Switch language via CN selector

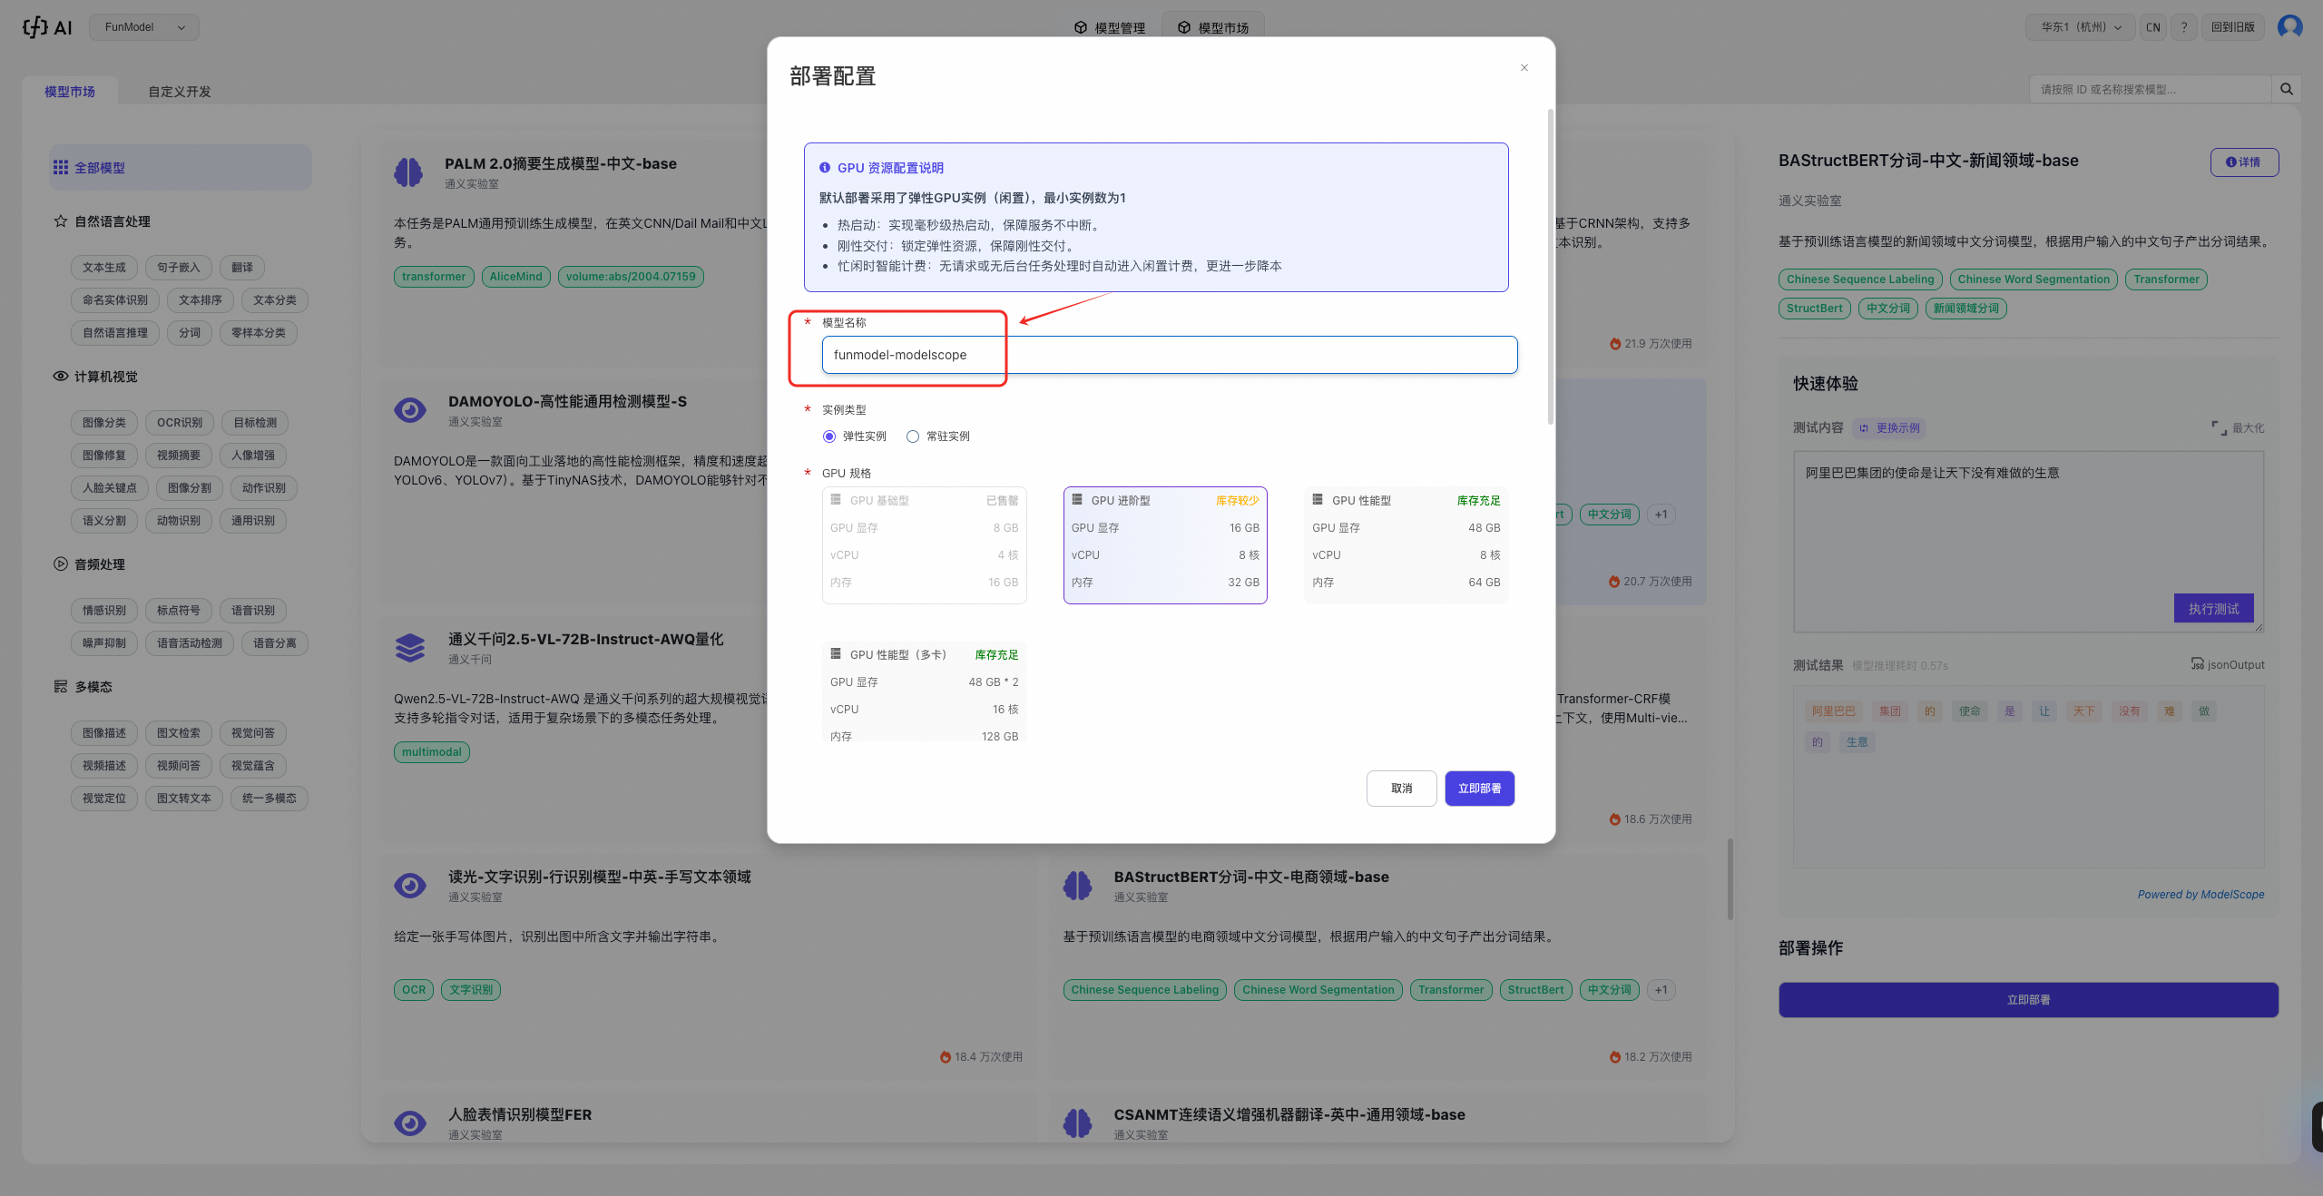tap(2152, 27)
